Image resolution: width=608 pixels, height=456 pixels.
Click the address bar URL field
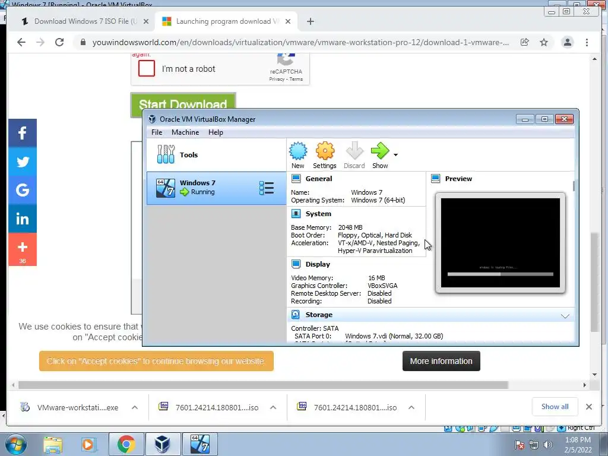(x=300, y=42)
